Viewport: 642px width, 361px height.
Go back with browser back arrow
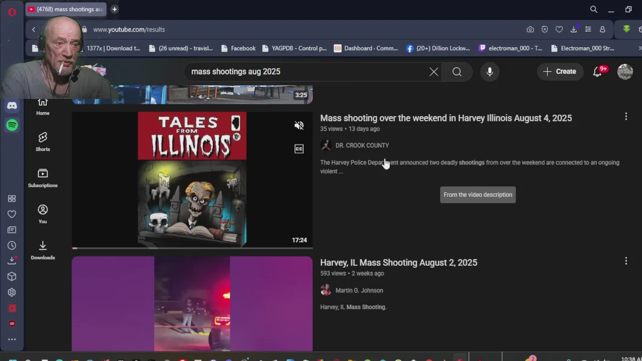point(34,30)
